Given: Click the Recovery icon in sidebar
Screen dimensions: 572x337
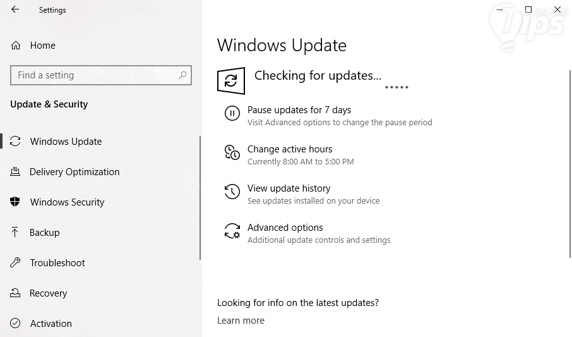Looking at the screenshot, I should point(16,293).
